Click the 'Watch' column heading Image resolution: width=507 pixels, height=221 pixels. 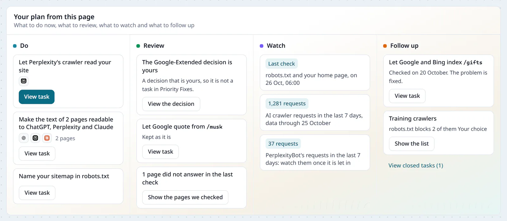coord(276,46)
